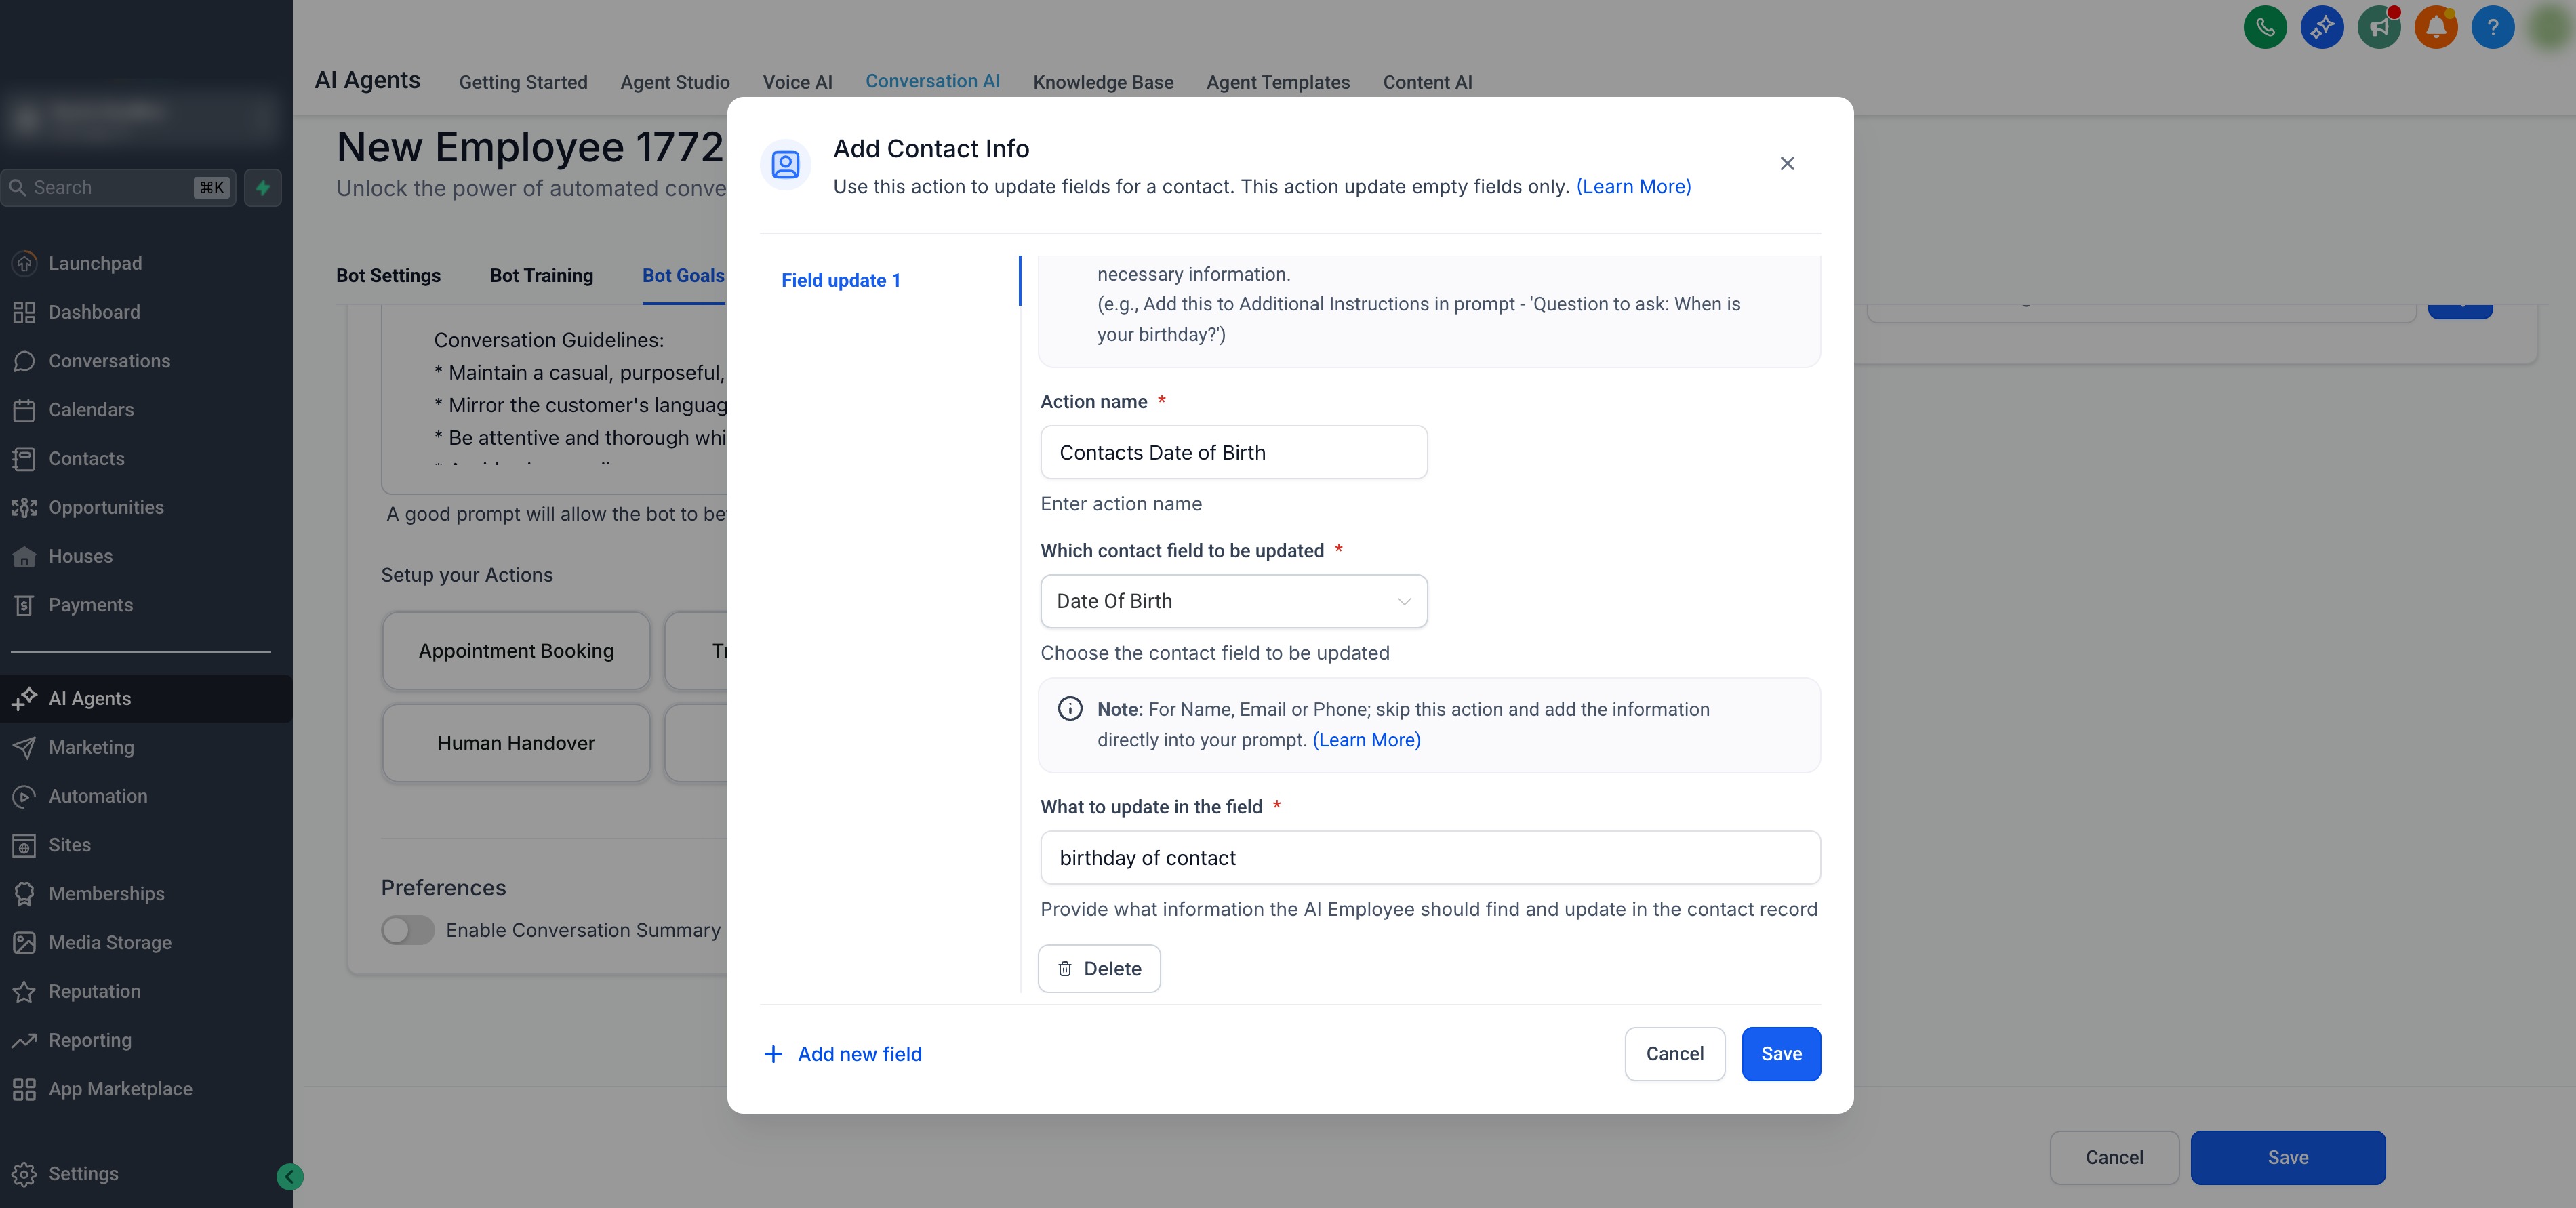The image size is (2576, 1208).
Task: Open the Bot Training tab
Action: (x=541, y=275)
